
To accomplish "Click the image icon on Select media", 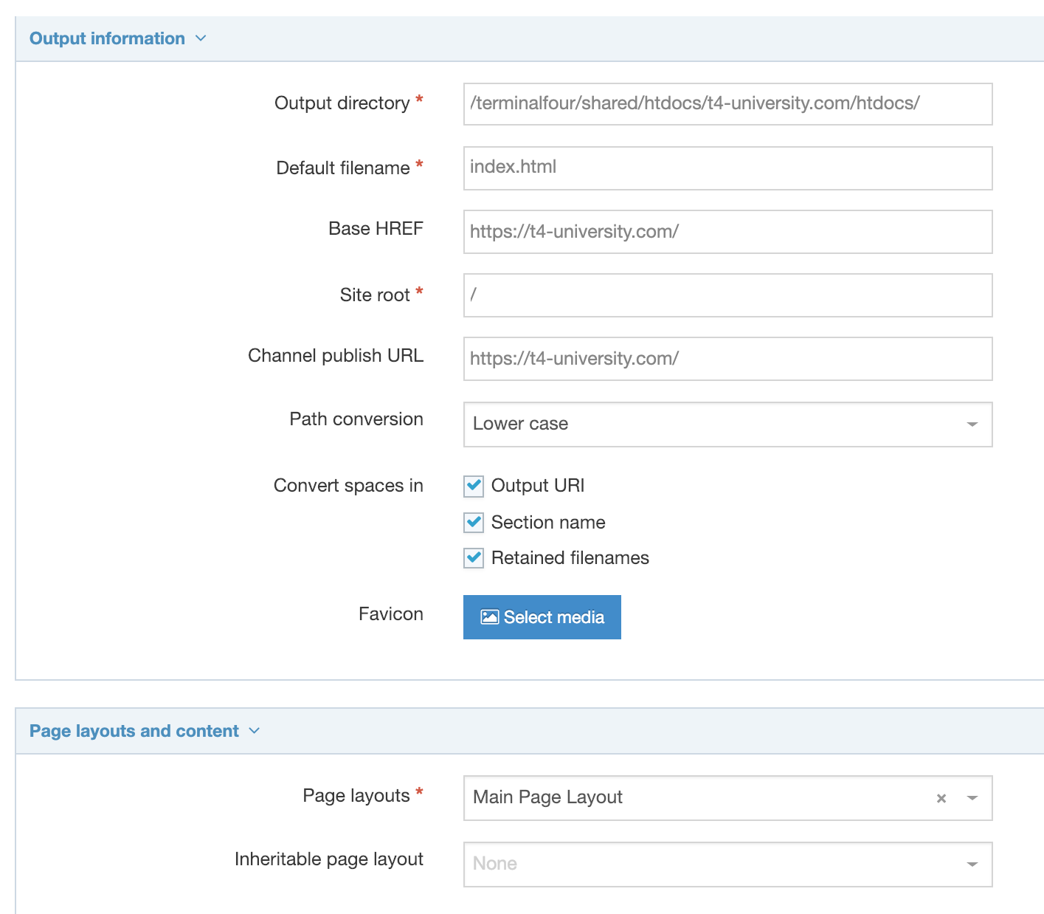I will [489, 617].
